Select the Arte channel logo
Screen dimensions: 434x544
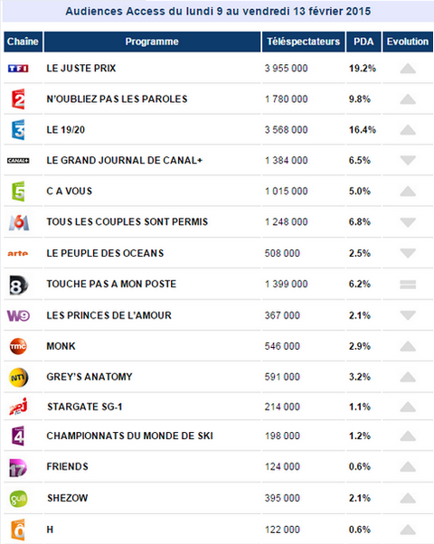(x=18, y=254)
